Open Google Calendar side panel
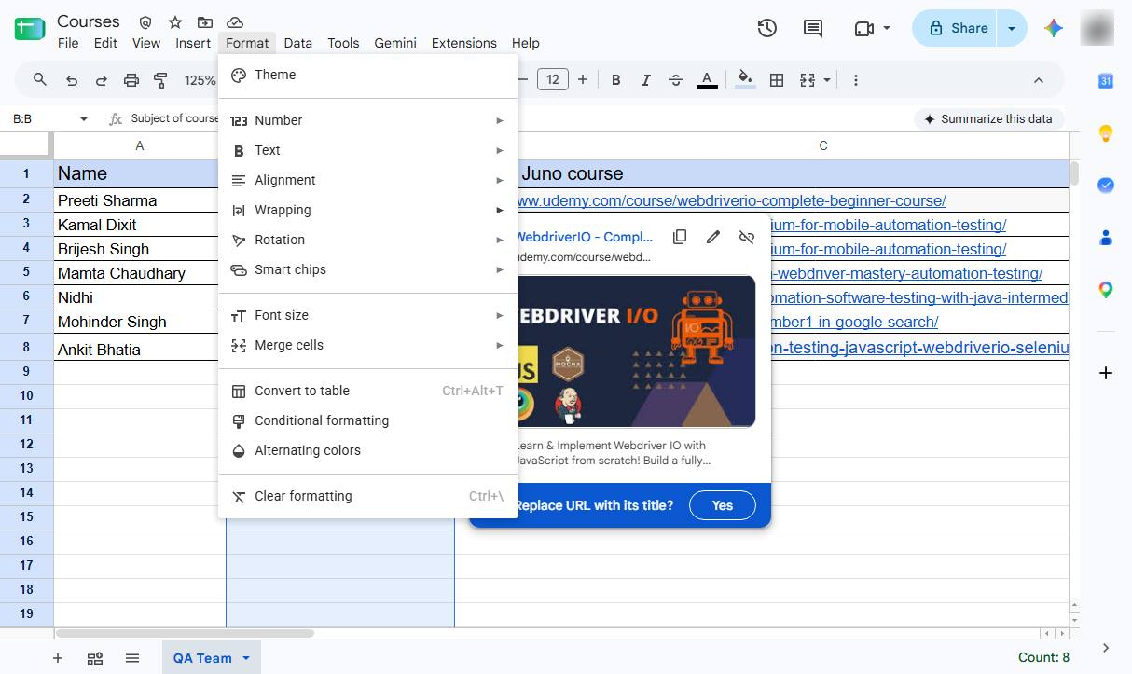Viewport: 1132px width, 674px height. [1106, 81]
